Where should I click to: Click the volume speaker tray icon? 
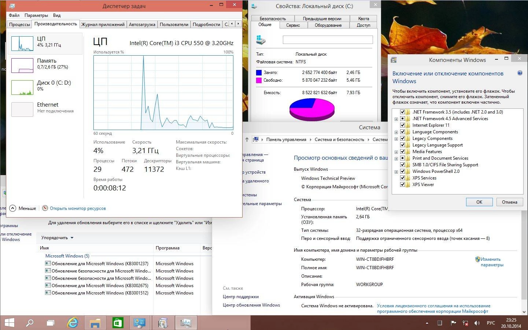coord(477,323)
